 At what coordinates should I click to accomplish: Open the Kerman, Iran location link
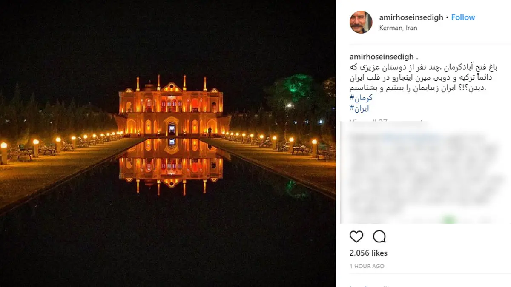tap(398, 28)
